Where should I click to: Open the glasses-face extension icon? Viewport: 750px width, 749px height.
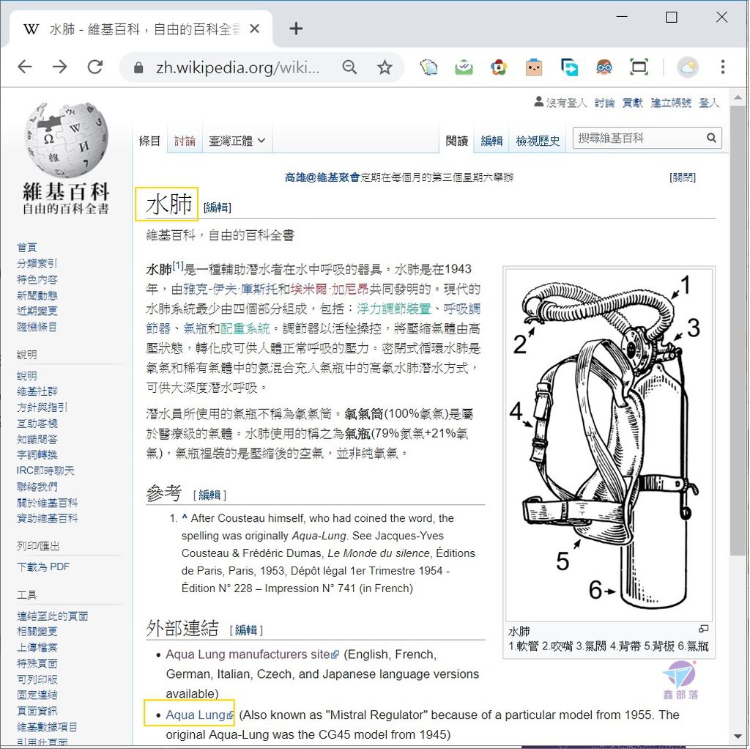604,67
